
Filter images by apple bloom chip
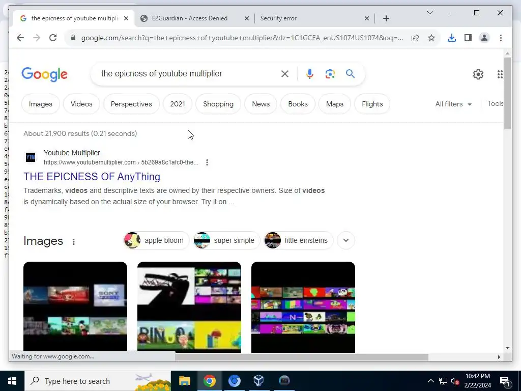point(156,240)
